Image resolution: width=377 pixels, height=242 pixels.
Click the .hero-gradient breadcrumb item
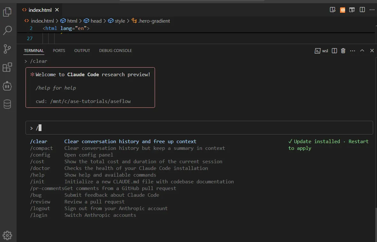151,21
